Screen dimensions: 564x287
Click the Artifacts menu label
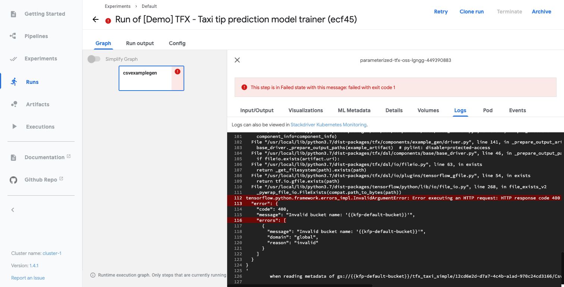pos(38,104)
